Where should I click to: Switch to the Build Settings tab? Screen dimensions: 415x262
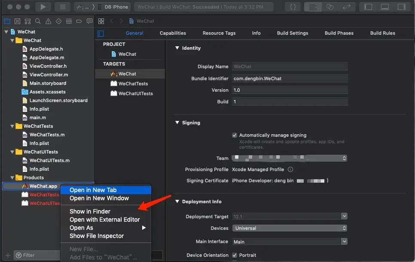tap(293, 33)
